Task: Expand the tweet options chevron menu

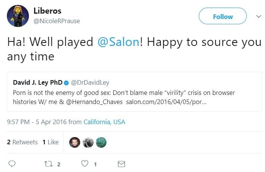Action: (x=259, y=16)
